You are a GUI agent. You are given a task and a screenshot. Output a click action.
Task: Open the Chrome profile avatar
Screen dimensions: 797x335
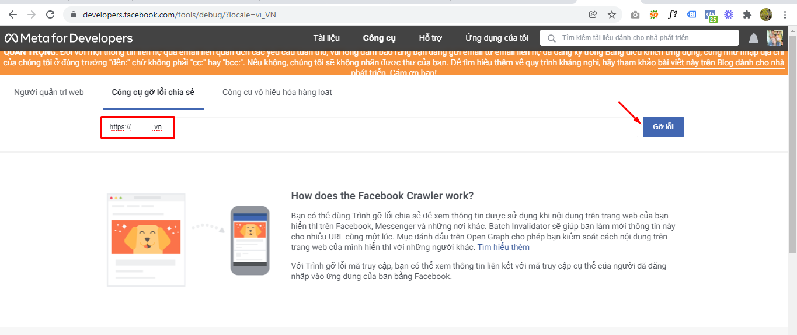click(x=766, y=15)
